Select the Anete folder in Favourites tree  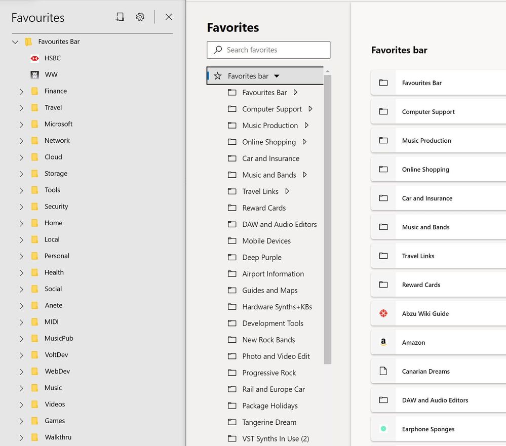pos(54,305)
